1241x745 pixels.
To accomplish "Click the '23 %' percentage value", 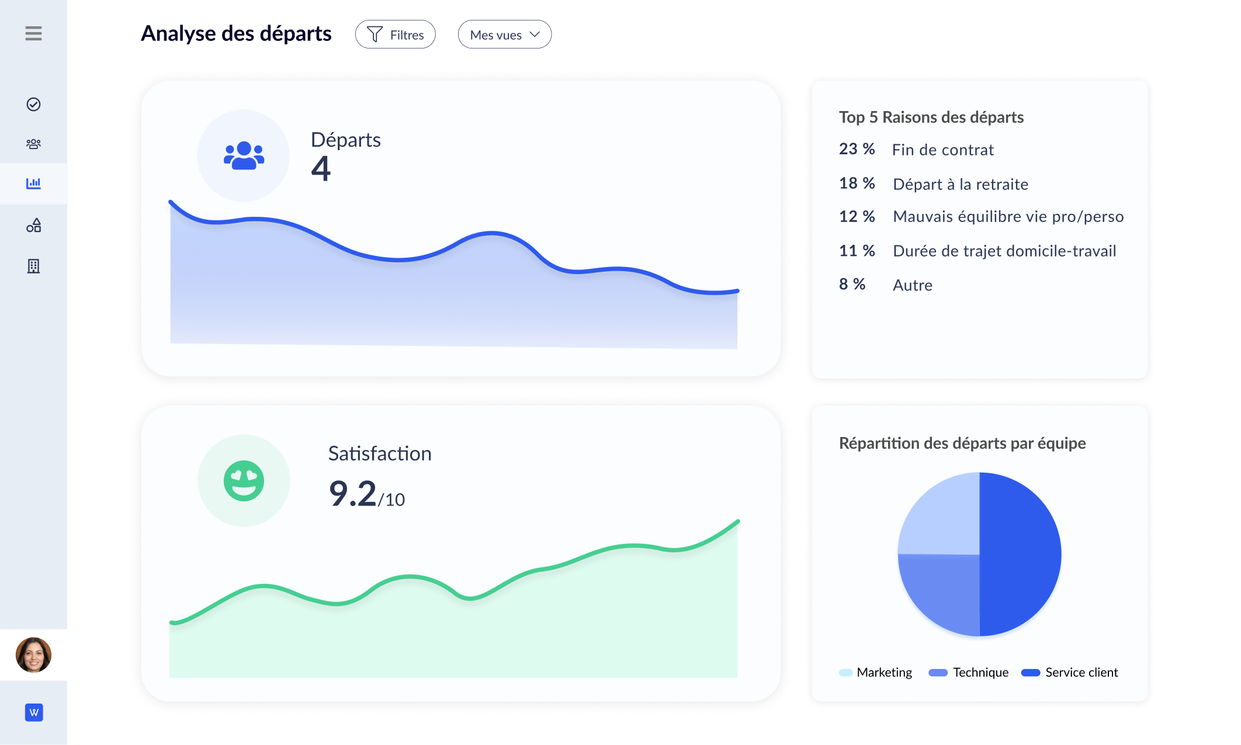I will (x=857, y=149).
